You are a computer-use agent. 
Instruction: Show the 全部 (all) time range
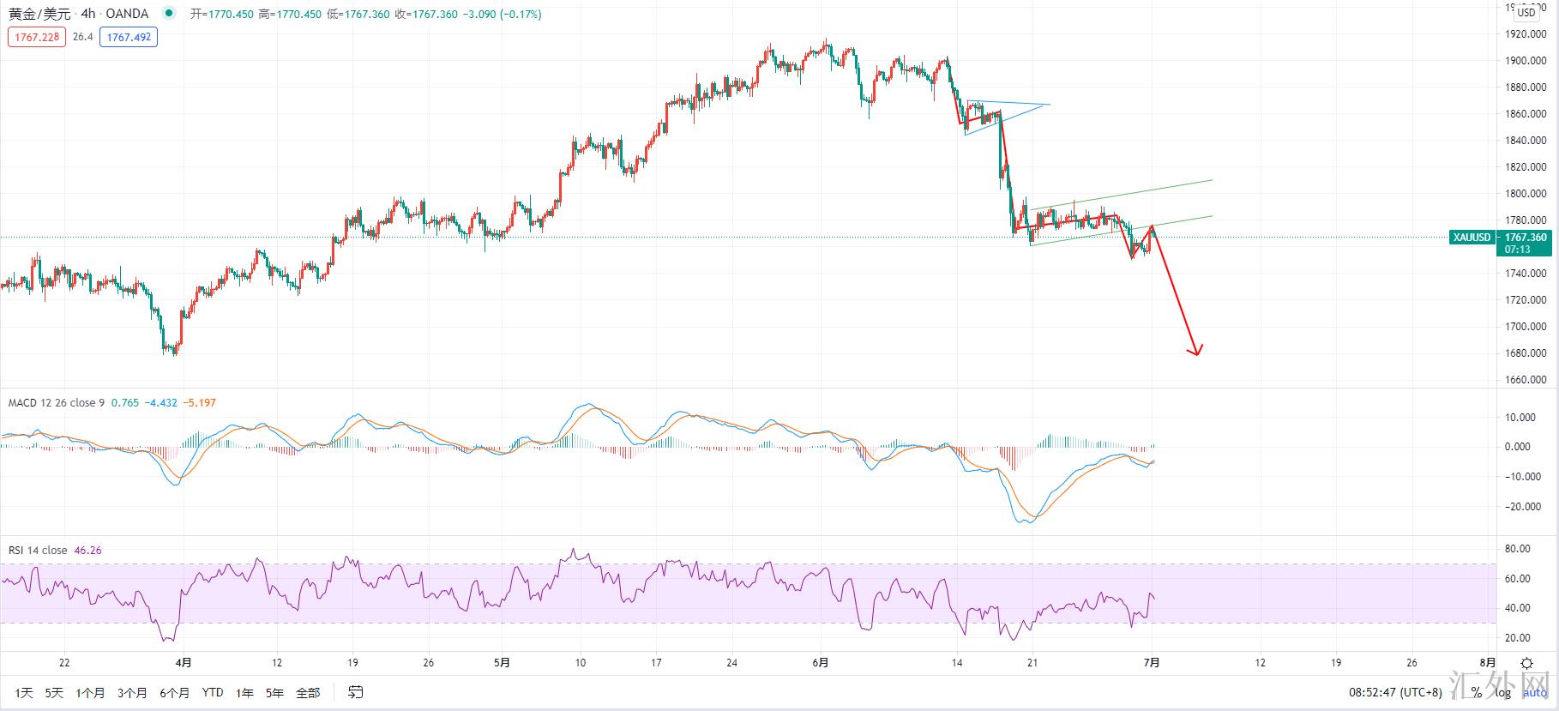[308, 692]
